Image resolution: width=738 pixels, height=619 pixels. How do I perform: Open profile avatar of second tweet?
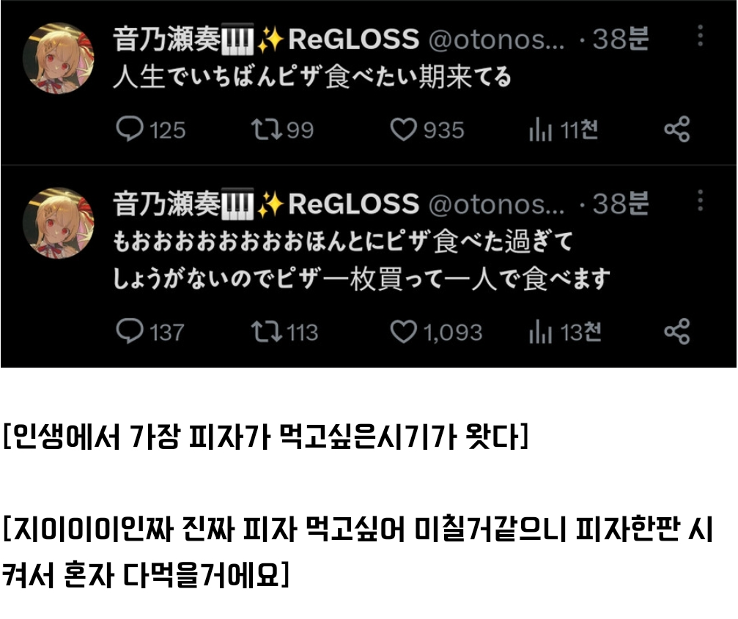click(x=59, y=223)
